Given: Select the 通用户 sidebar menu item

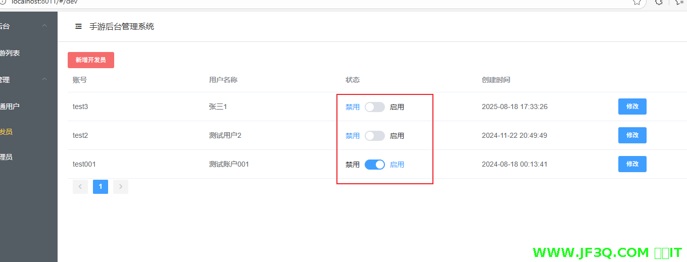Looking at the screenshot, I should 10,107.
